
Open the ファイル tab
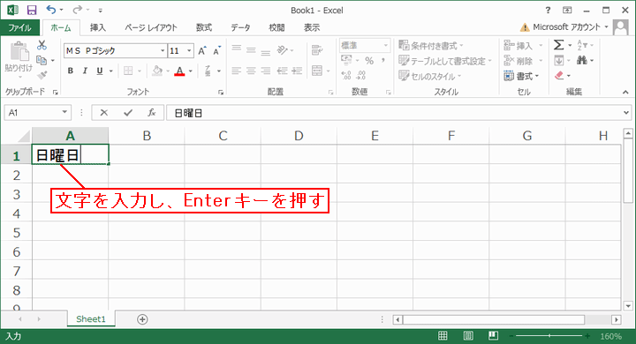click(19, 27)
